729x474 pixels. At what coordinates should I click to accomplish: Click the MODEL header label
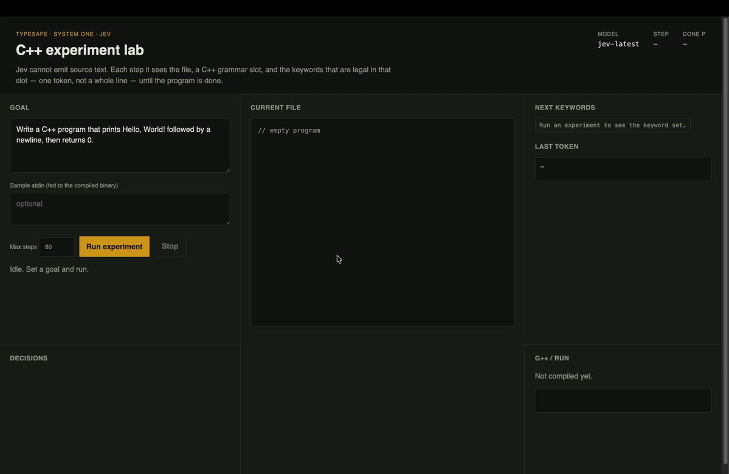pos(607,34)
